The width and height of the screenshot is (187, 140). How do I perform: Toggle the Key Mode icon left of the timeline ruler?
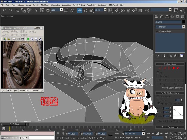pos(4,129)
